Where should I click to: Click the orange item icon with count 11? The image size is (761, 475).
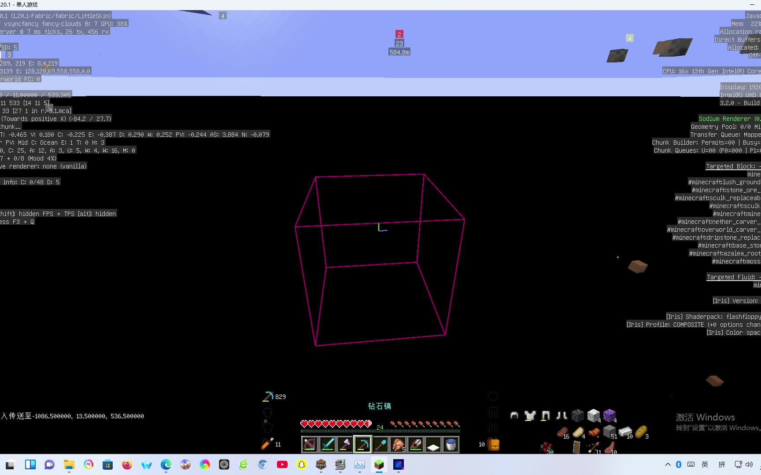(x=267, y=444)
